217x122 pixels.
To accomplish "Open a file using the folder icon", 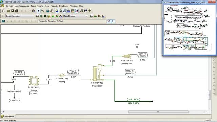I will [8, 11].
